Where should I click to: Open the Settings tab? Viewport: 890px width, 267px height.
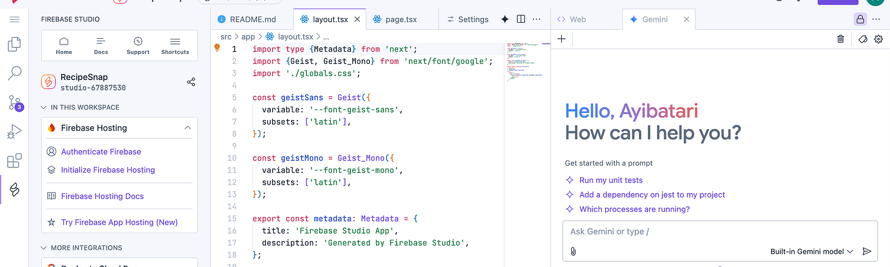tap(468, 19)
